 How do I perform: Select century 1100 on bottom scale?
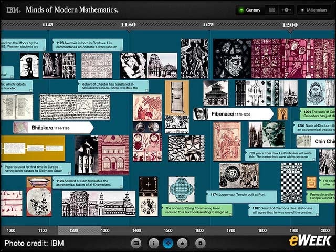(x=42, y=230)
